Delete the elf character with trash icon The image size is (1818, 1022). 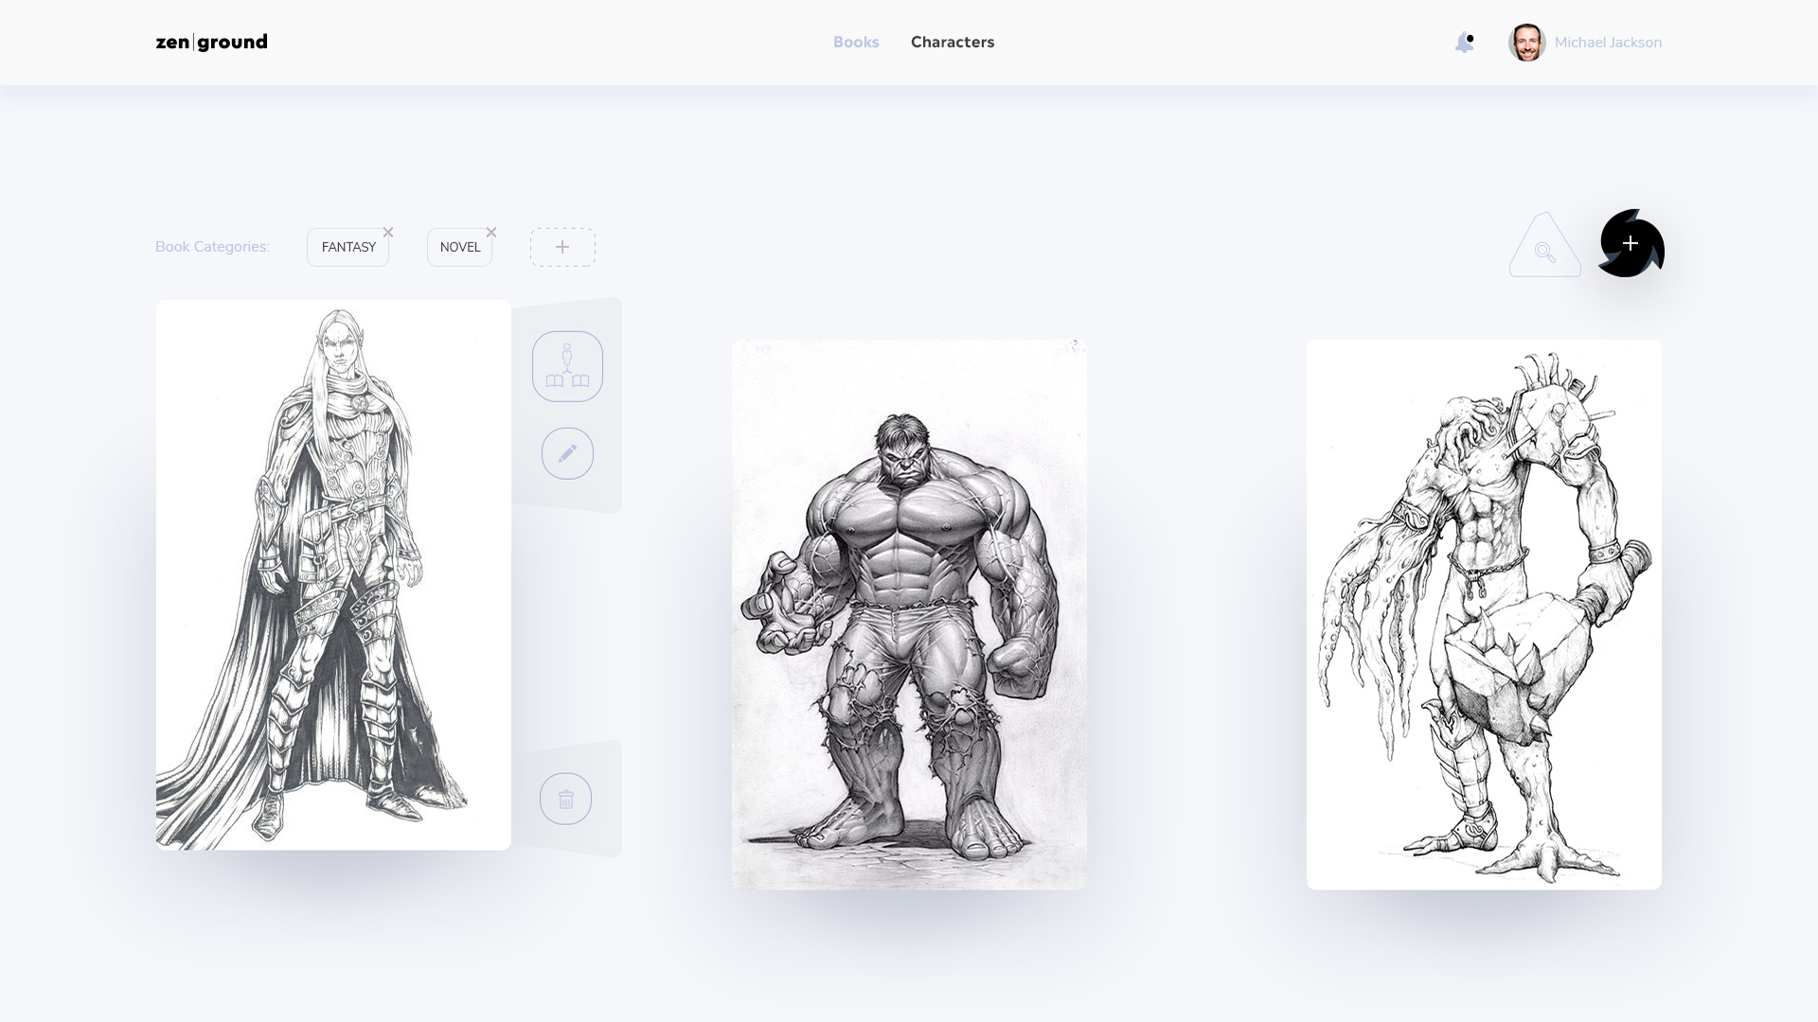click(566, 799)
